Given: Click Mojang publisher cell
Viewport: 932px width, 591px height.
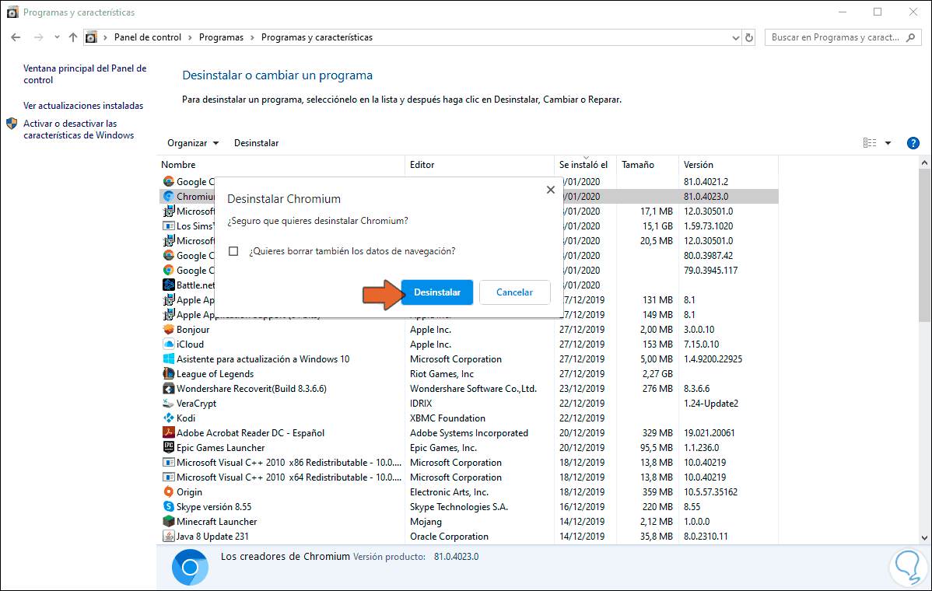Looking at the screenshot, I should pos(426,522).
